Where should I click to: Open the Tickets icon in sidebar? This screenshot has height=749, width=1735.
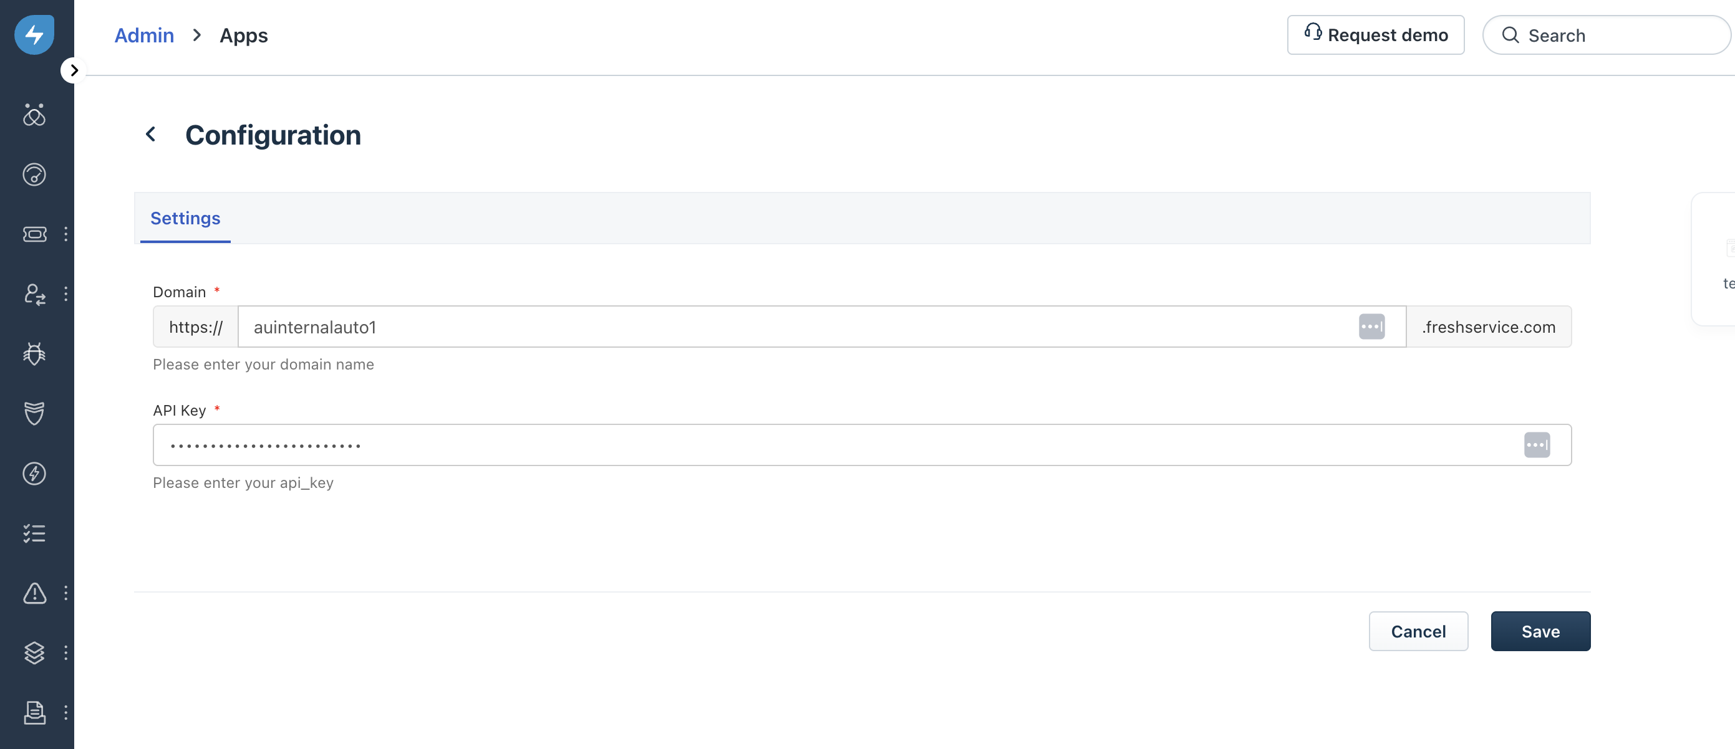(34, 234)
